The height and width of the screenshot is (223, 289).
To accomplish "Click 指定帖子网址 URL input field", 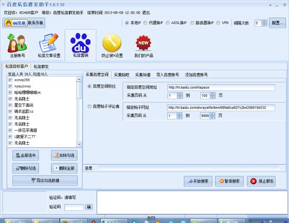I will [221, 108].
